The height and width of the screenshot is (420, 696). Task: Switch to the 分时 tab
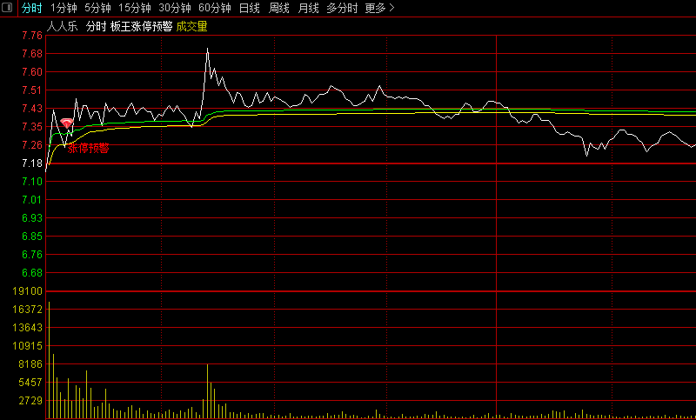point(31,8)
